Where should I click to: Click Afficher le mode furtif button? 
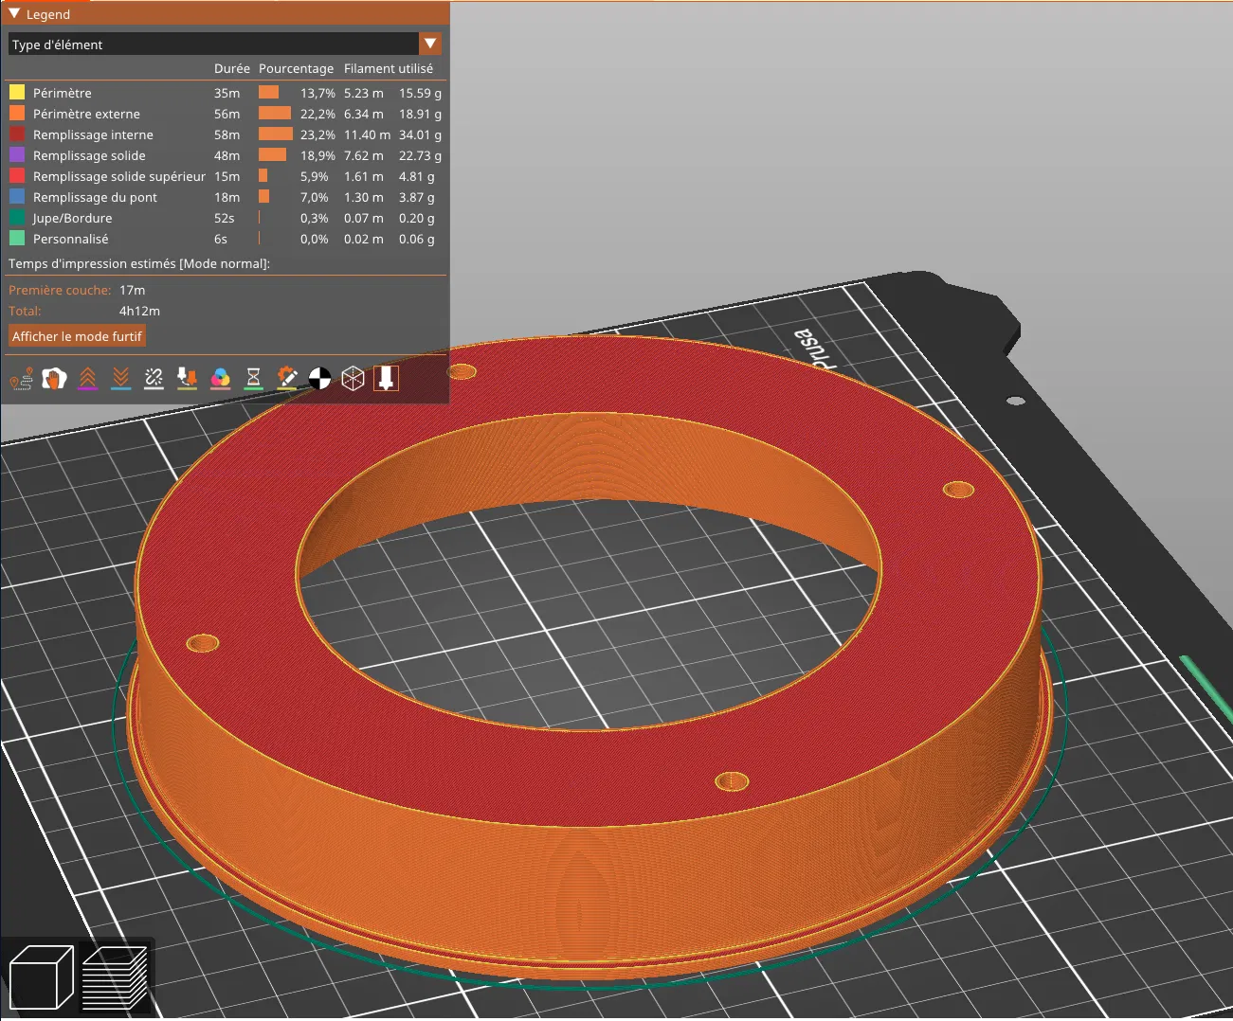pyautogui.click(x=77, y=336)
